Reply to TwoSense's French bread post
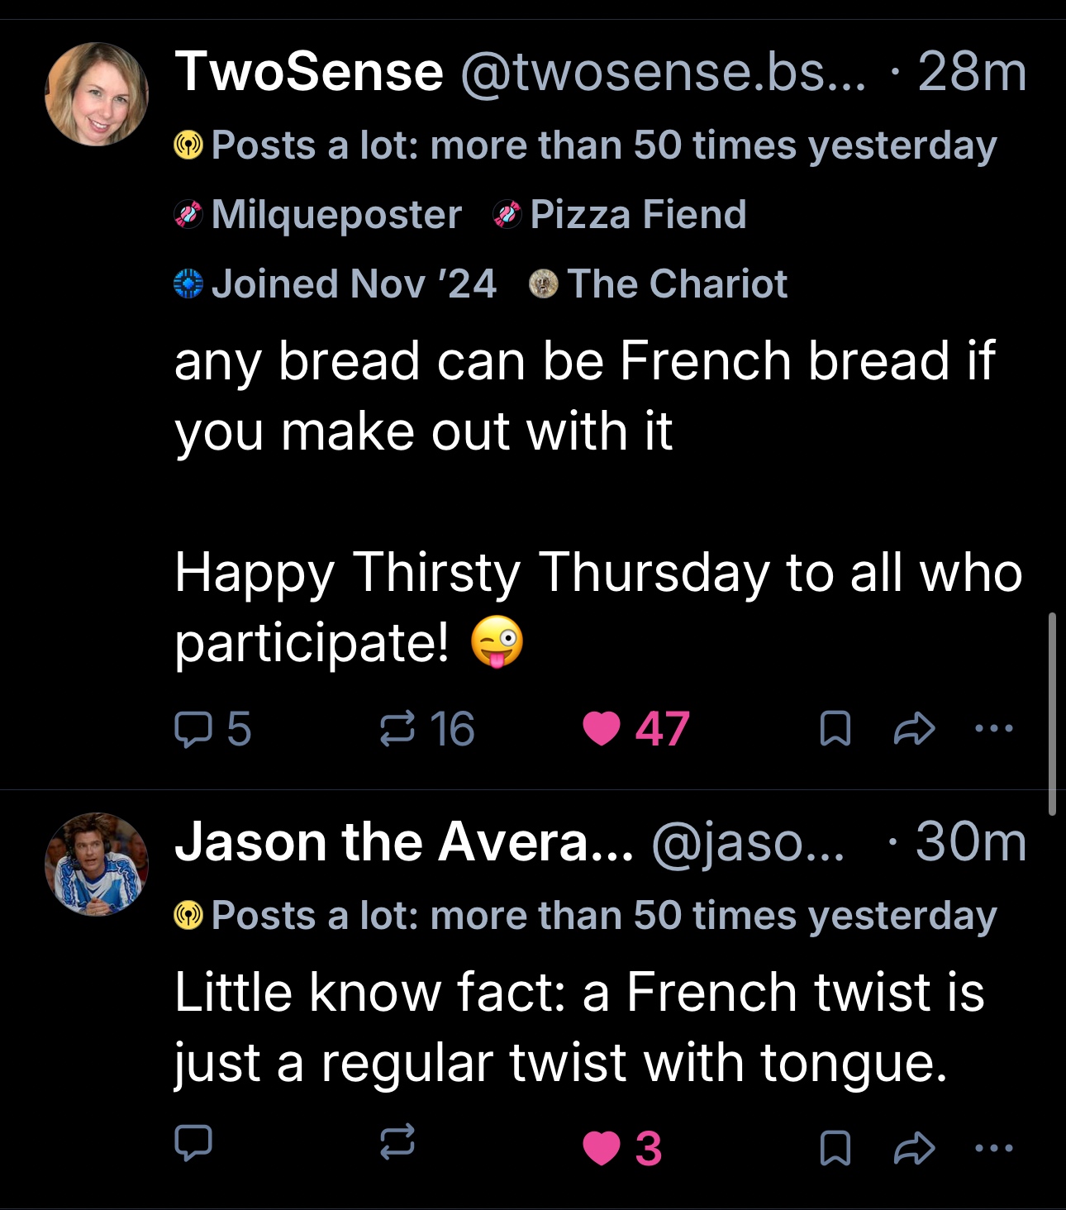This screenshot has width=1066, height=1210. pos(193,729)
